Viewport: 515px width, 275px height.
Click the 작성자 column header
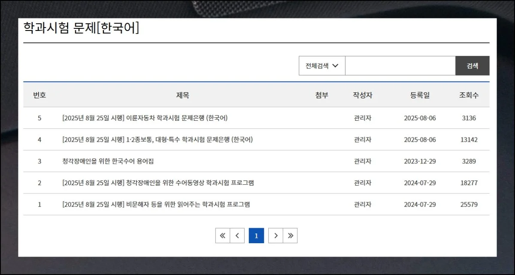click(363, 95)
